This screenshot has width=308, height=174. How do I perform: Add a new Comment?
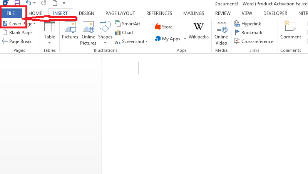[291, 30]
